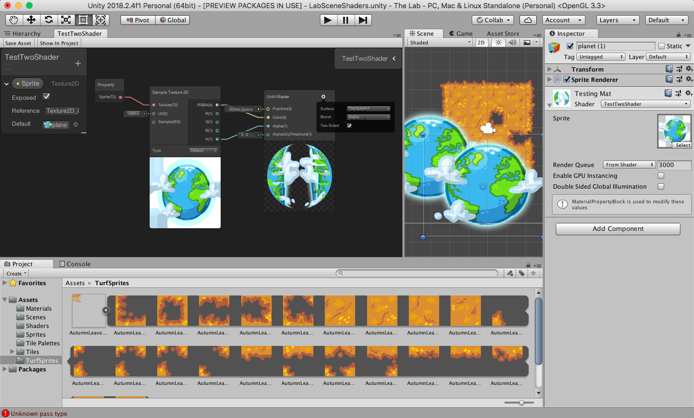The image size is (694, 418).
Task: Select the Move tool
Action: tap(31, 20)
